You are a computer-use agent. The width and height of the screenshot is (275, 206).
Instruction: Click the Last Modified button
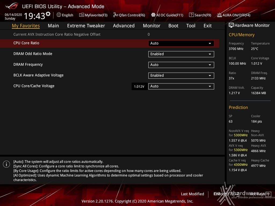(192, 194)
